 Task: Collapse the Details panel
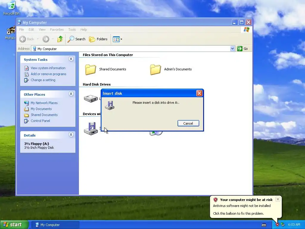pos(71,135)
